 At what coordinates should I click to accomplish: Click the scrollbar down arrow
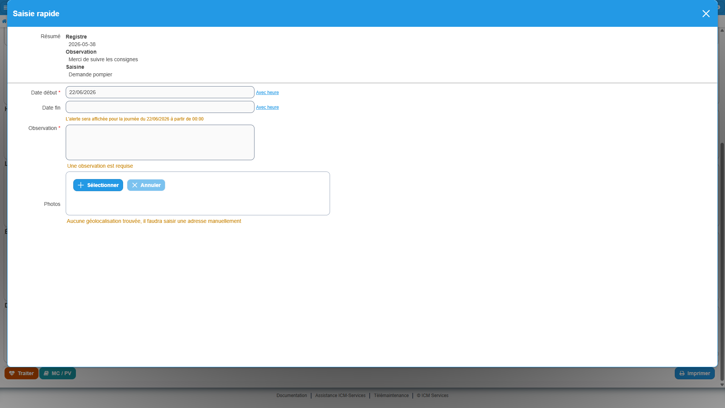(722, 385)
